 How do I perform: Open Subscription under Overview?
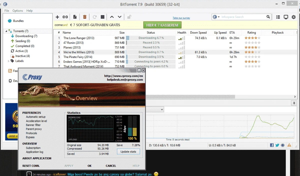(x=33, y=148)
